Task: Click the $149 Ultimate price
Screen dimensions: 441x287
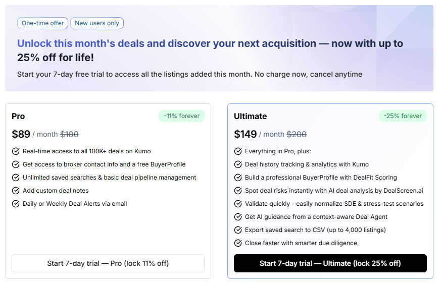Action: [245, 134]
